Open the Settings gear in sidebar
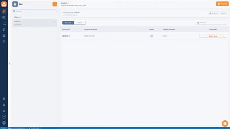Screen dimensions: 230x129 coord(4,111)
